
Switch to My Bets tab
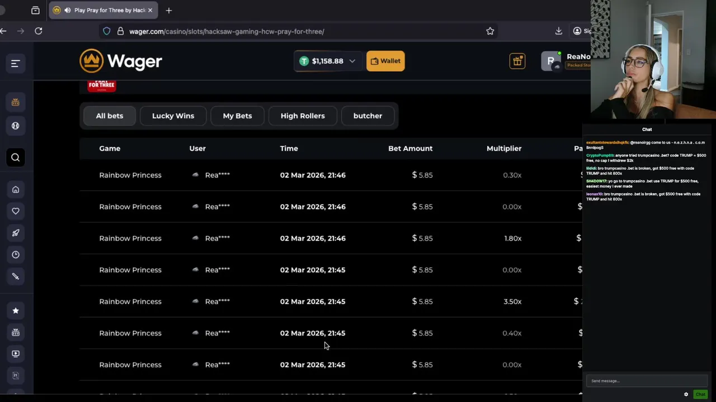[237, 116]
